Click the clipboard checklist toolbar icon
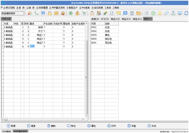This screenshot has height=133, width=189. (92, 13)
